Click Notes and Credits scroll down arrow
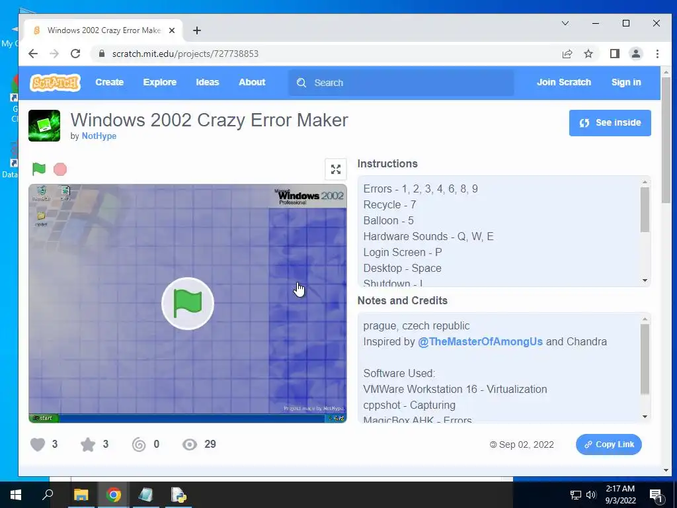 coord(645,417)
